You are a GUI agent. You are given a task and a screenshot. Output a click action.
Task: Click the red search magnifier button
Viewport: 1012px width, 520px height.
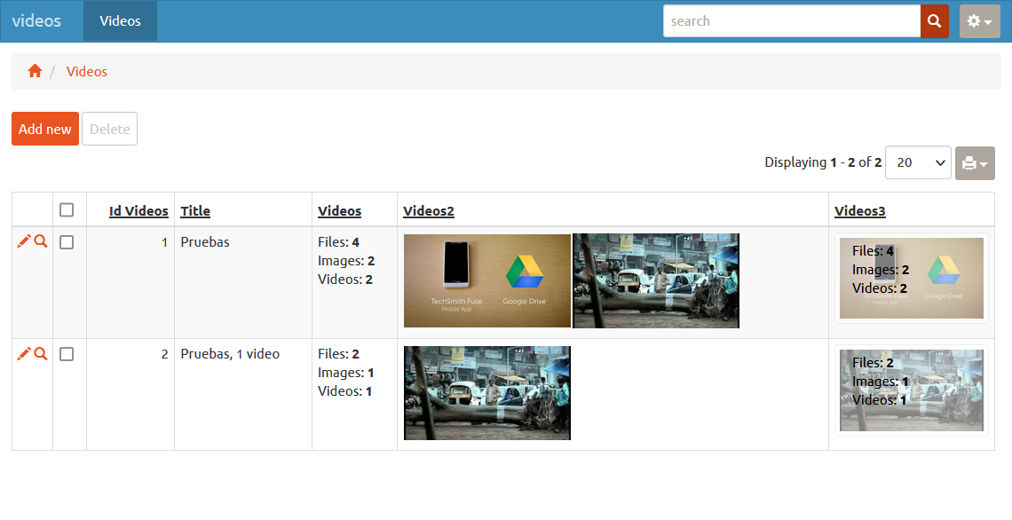[x=934, y=20]
